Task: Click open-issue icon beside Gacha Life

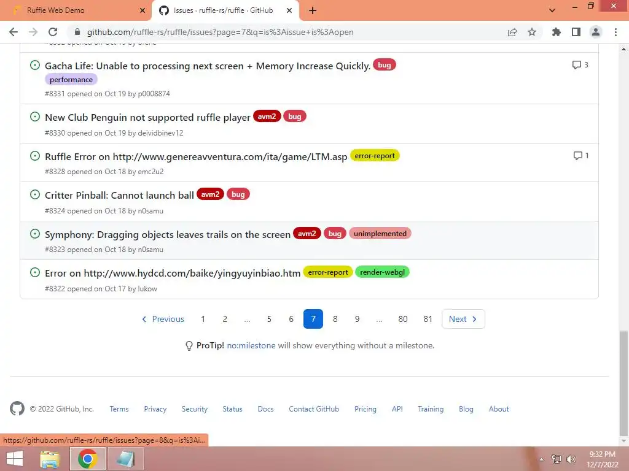Action: (35, 65)
